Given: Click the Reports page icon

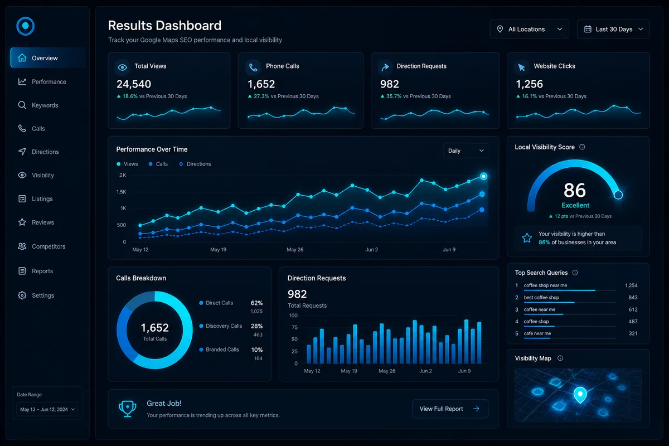Looking at the screenshot, I should (22, 271).
